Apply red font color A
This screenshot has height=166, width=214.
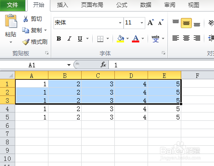point(136,39)
